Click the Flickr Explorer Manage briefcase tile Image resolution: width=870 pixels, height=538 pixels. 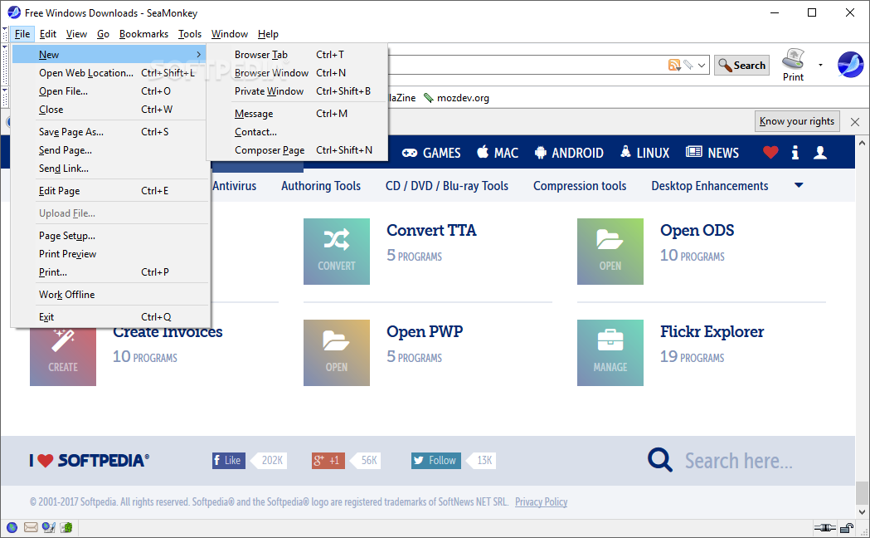coord(610,353)
